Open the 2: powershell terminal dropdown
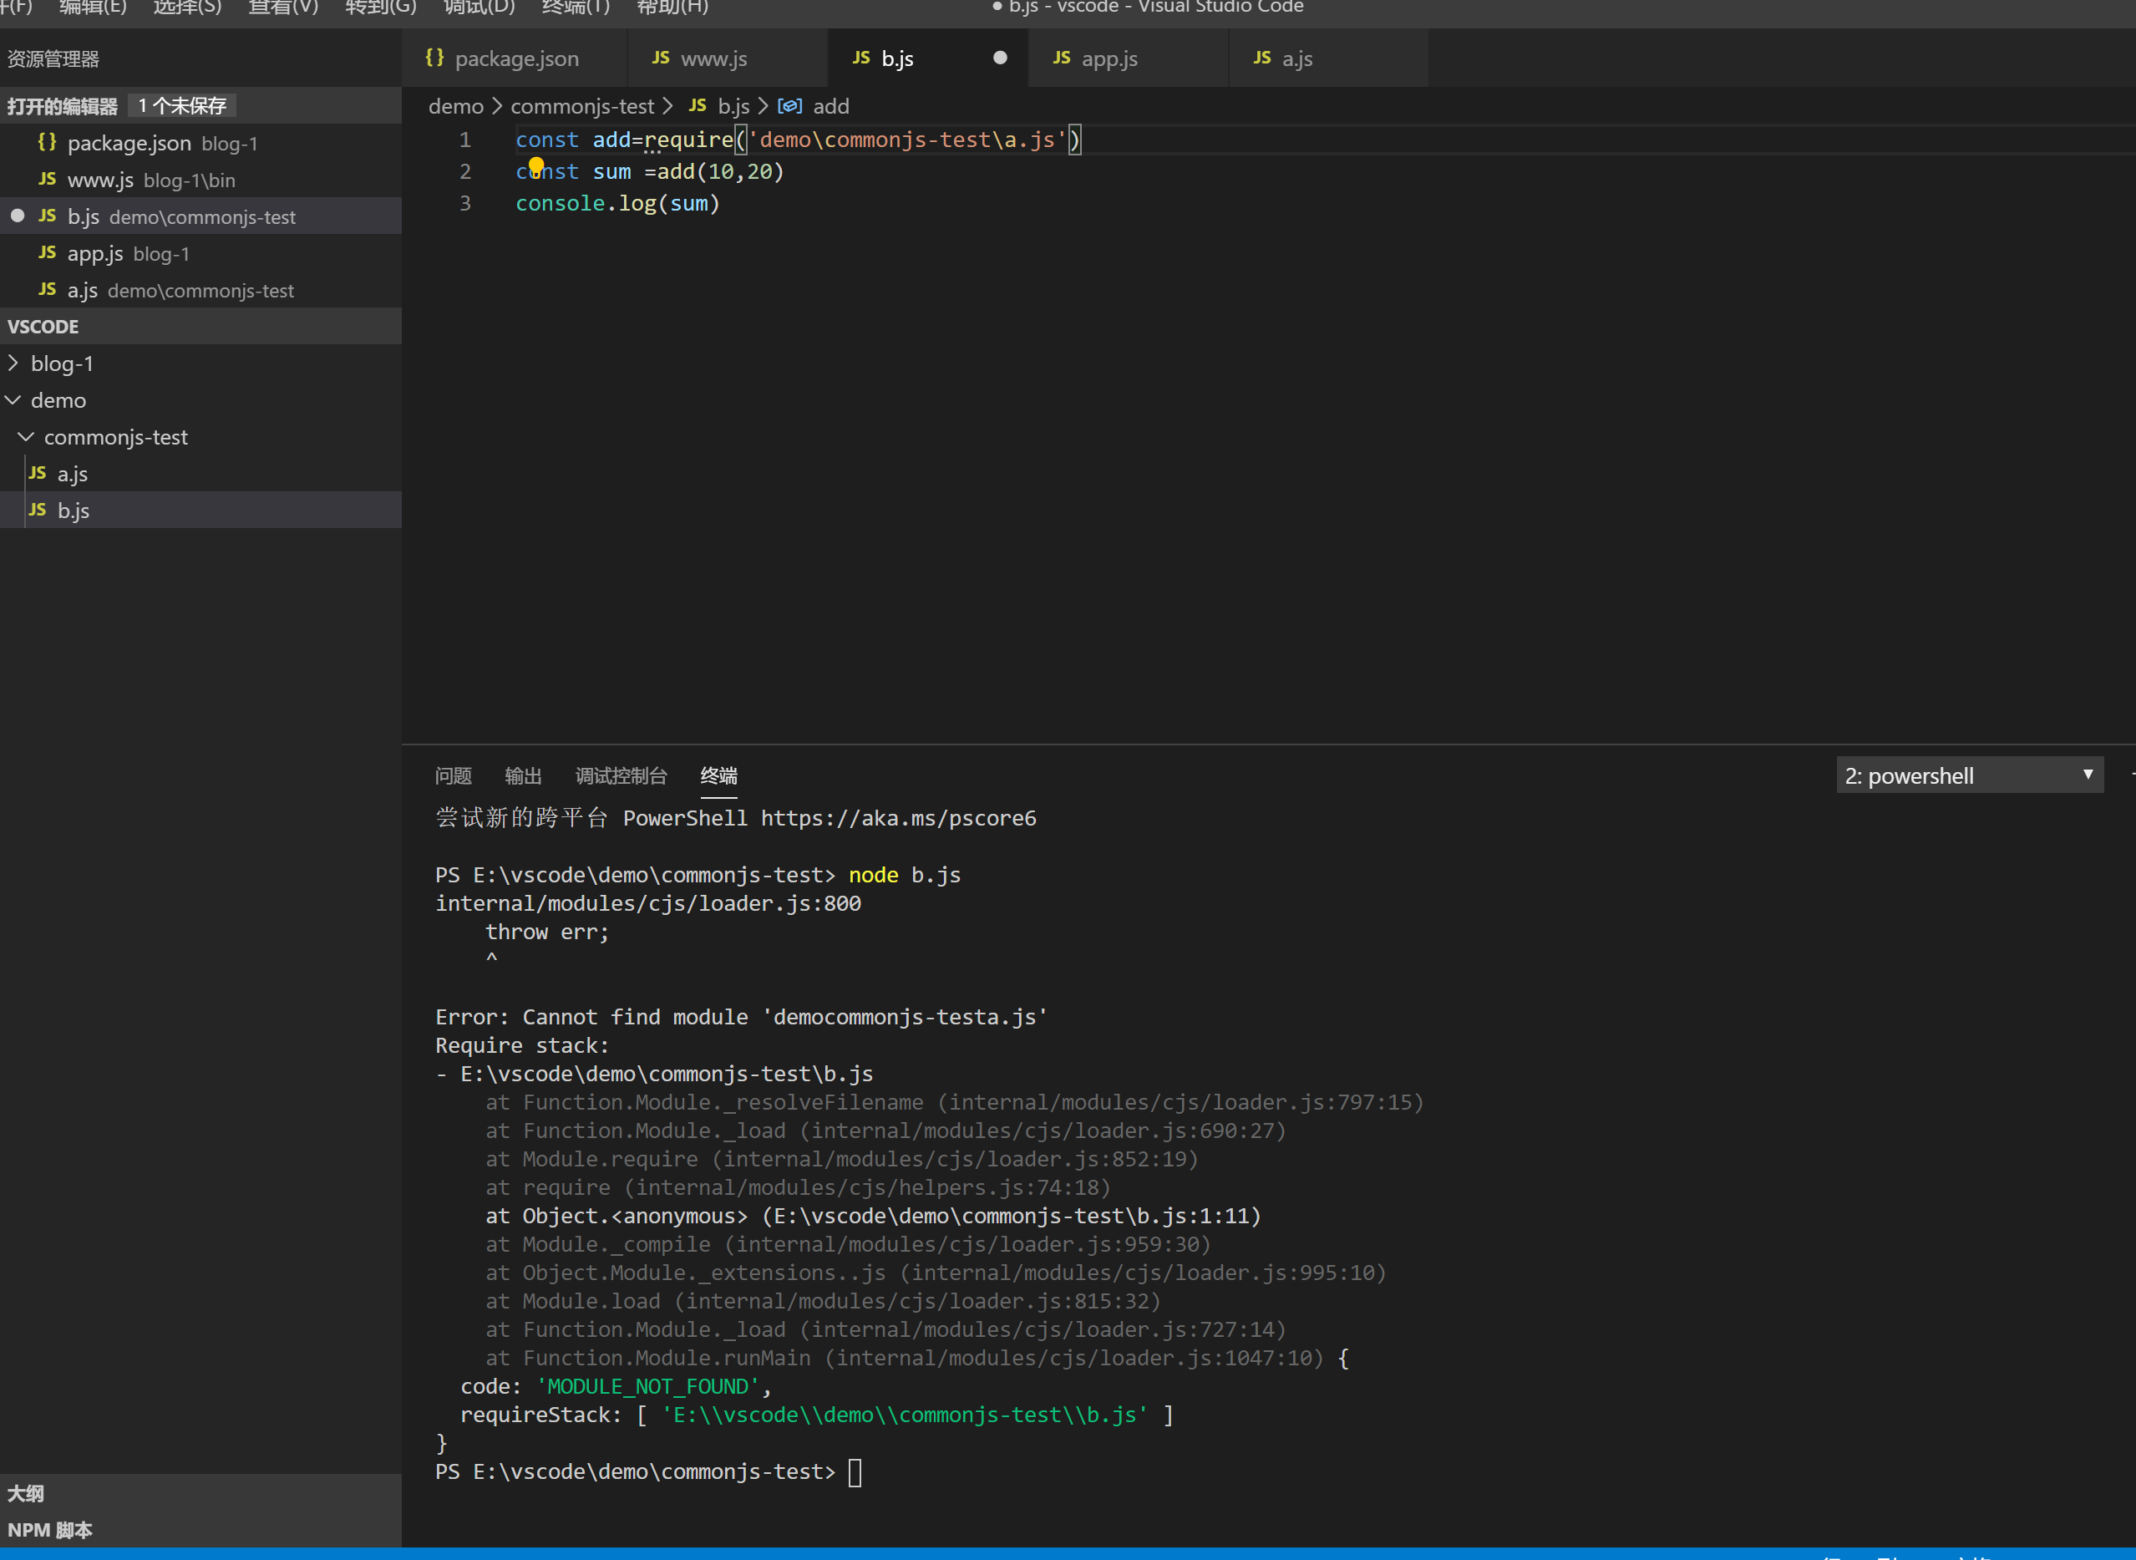2136x1560 pixels. click(1970, 775)
